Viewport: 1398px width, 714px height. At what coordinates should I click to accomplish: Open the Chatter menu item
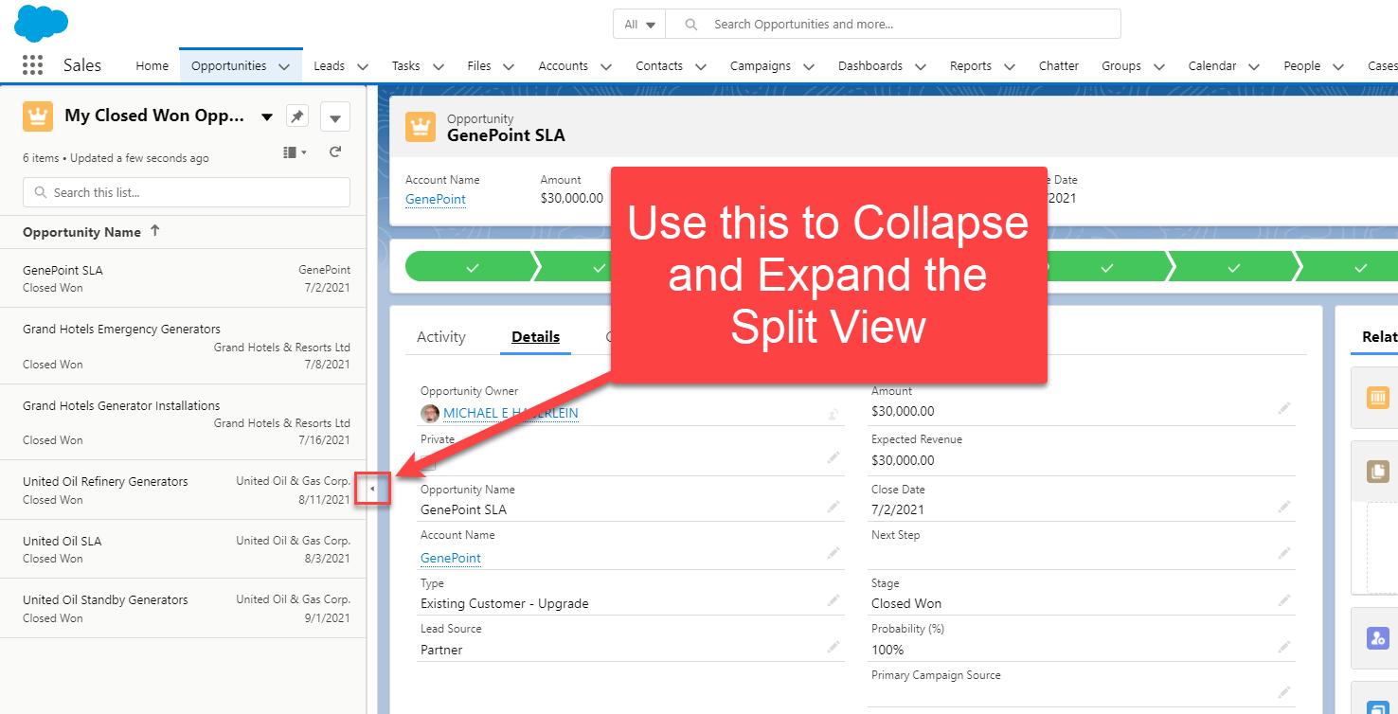tap(1058, 65)
